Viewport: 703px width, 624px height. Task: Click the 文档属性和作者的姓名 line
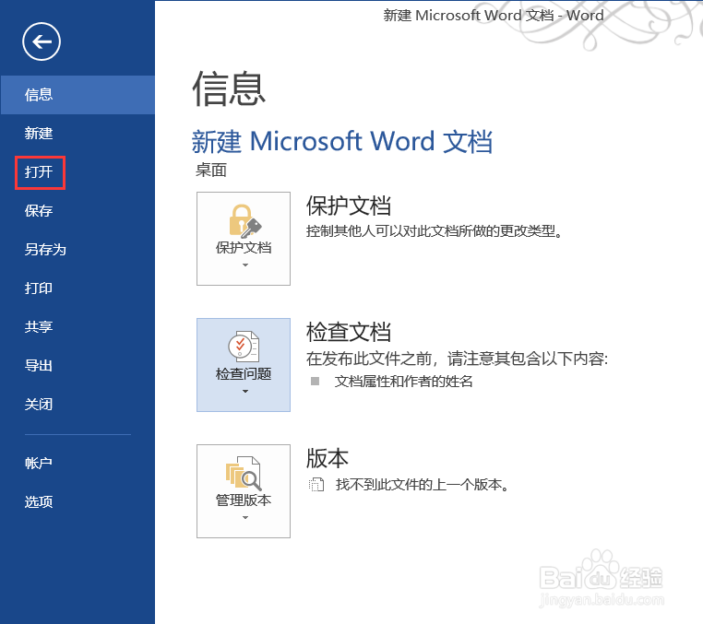[403, 382]
